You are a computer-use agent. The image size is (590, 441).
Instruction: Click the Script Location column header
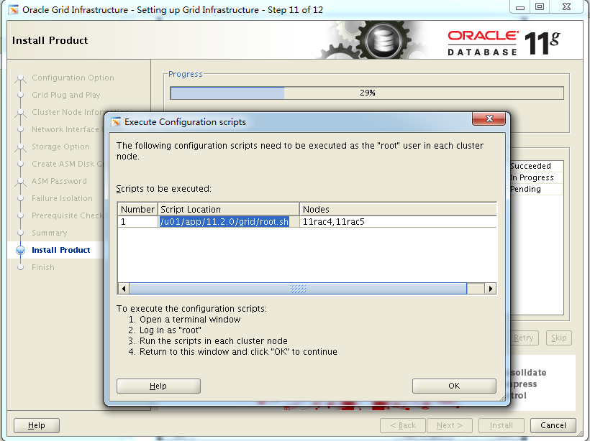(228, 209)
